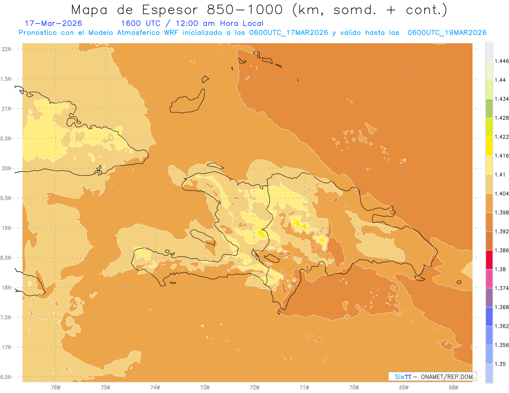This screenshot has height=393, width=509.
Task: Click the "68W" longitude axis label
Action: tap(453, 387)
